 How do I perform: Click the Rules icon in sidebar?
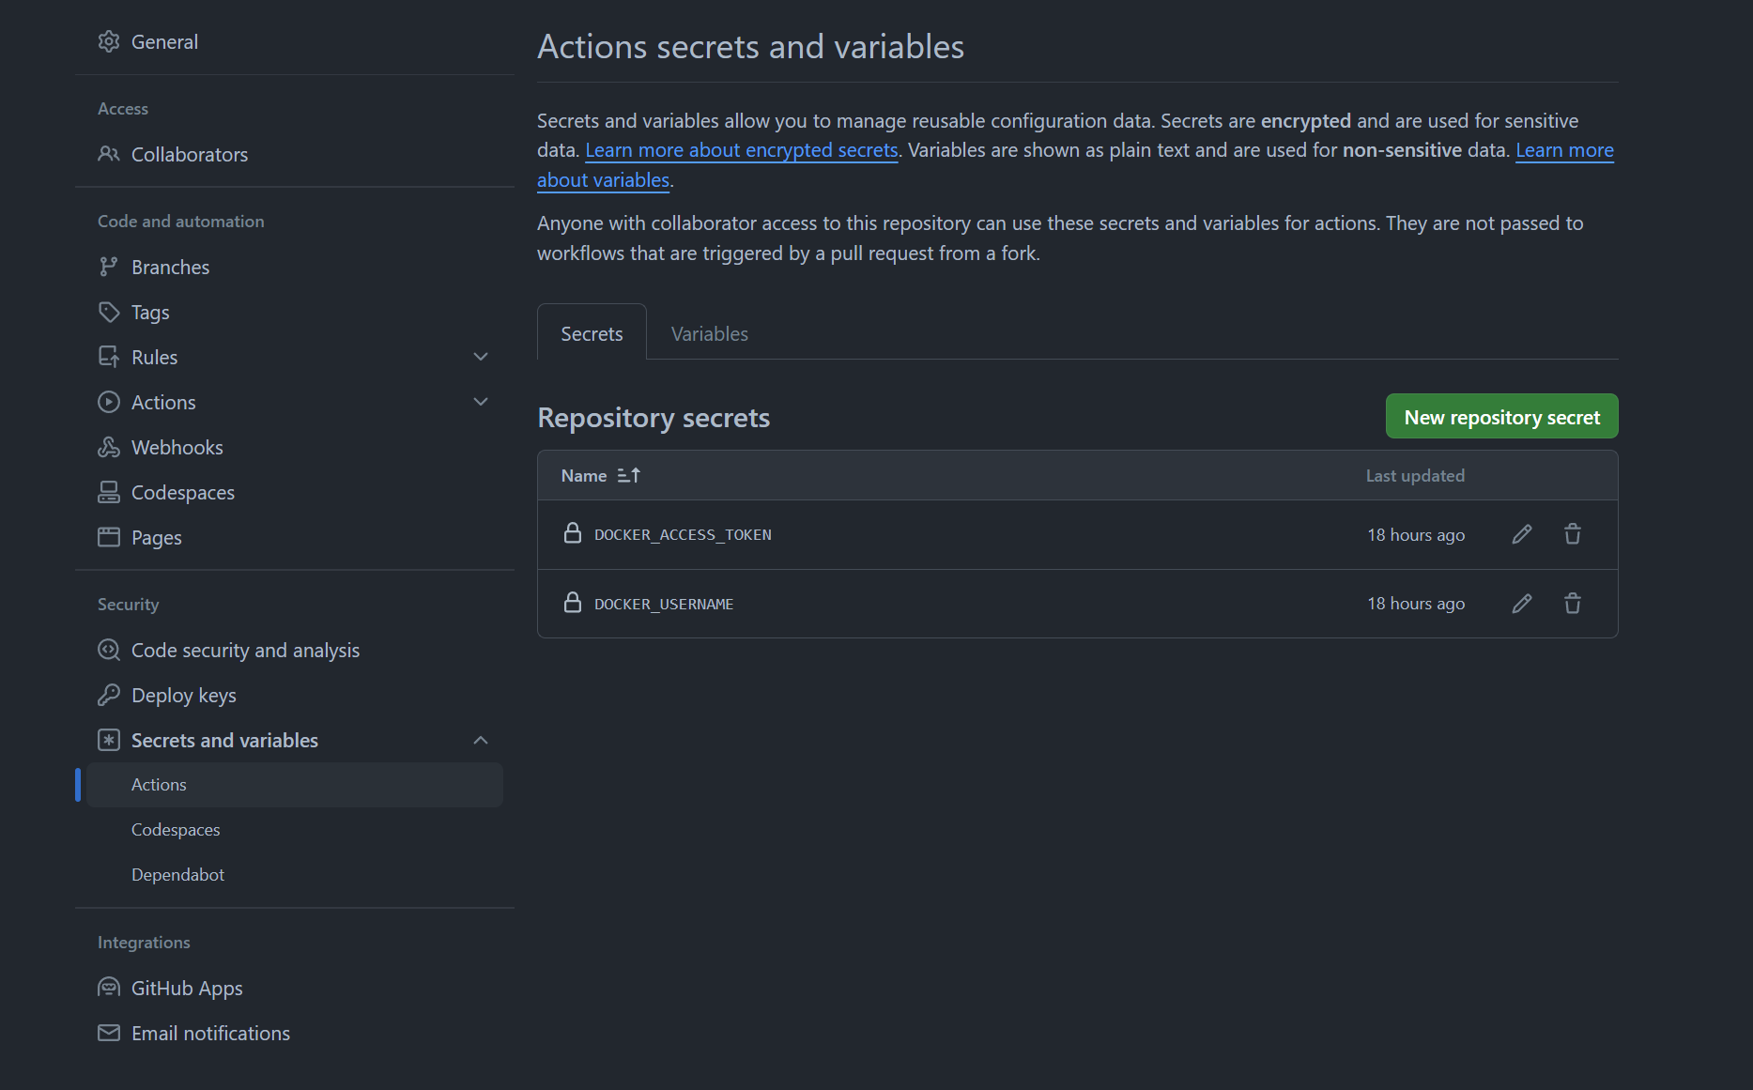(109, 357)
